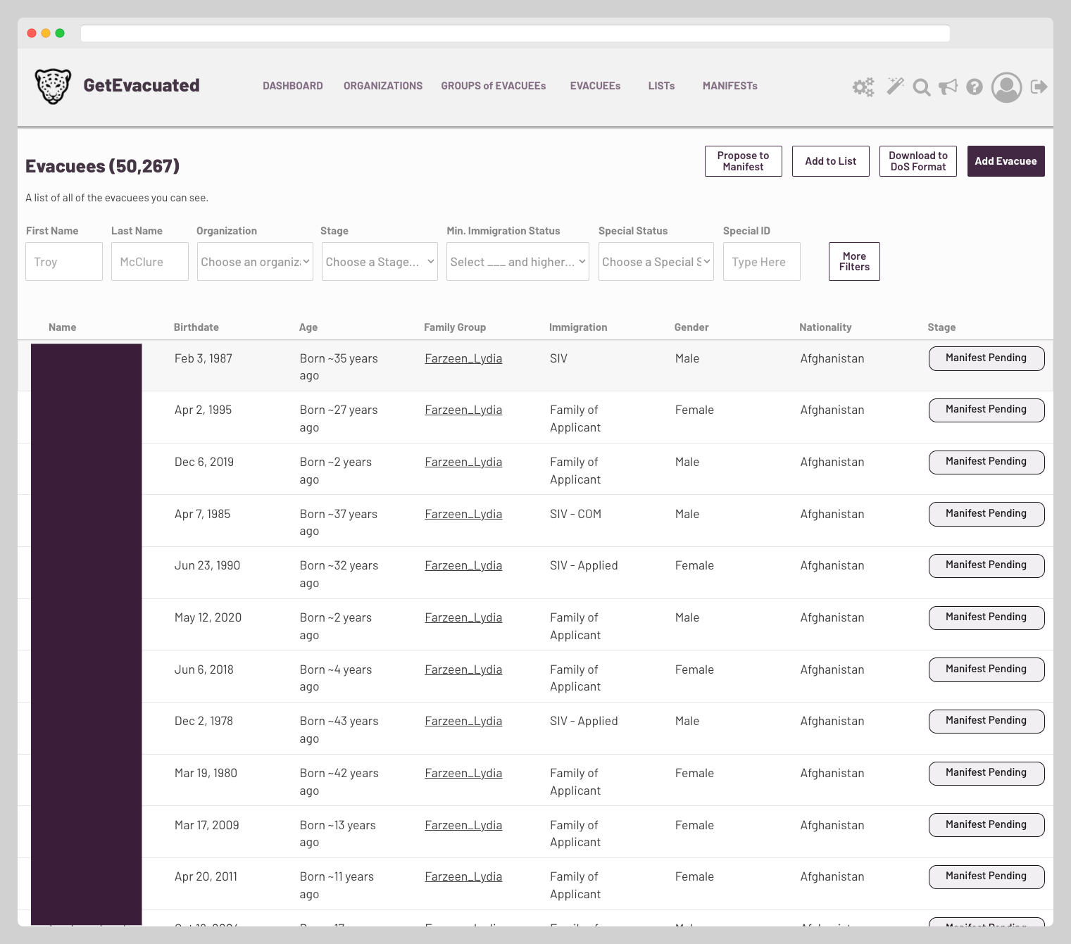Open Min. Immigration Status dropdown
Viewport: 1071px width, 944px height.
518,262
